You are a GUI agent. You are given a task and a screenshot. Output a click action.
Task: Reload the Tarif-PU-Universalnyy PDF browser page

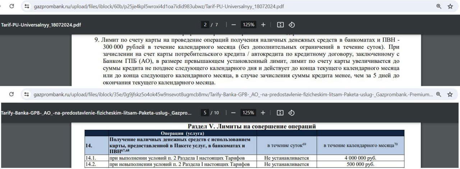tap(11, 6)
